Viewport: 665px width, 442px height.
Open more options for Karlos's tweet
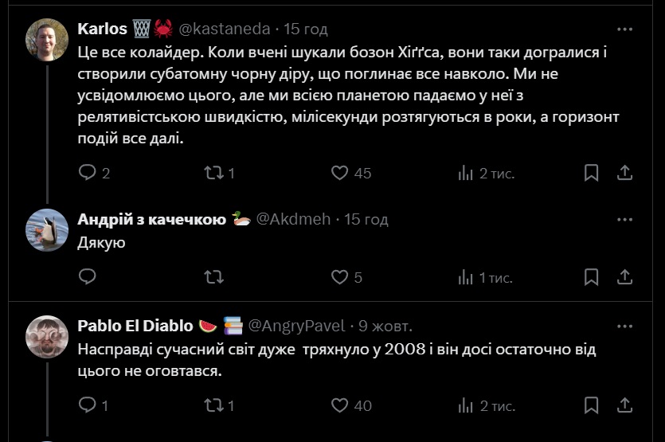[626, 29]
